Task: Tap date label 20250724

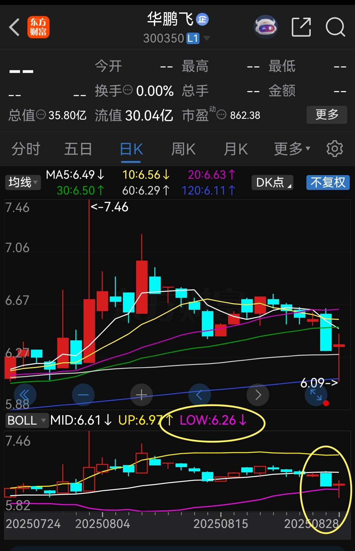Action: 33,524
